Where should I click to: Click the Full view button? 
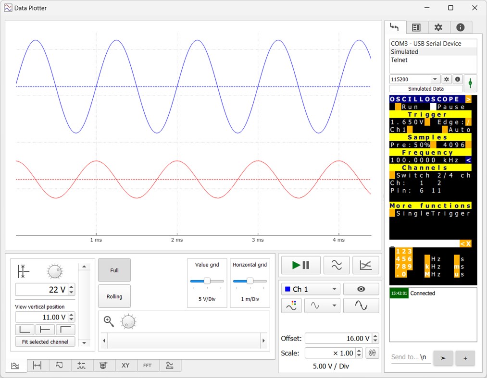114,270
